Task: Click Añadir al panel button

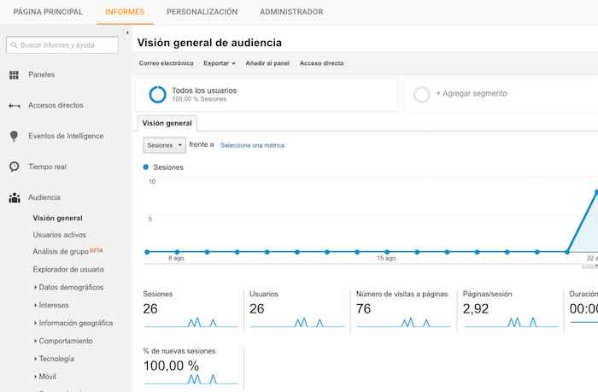Action: coord(267,63)
